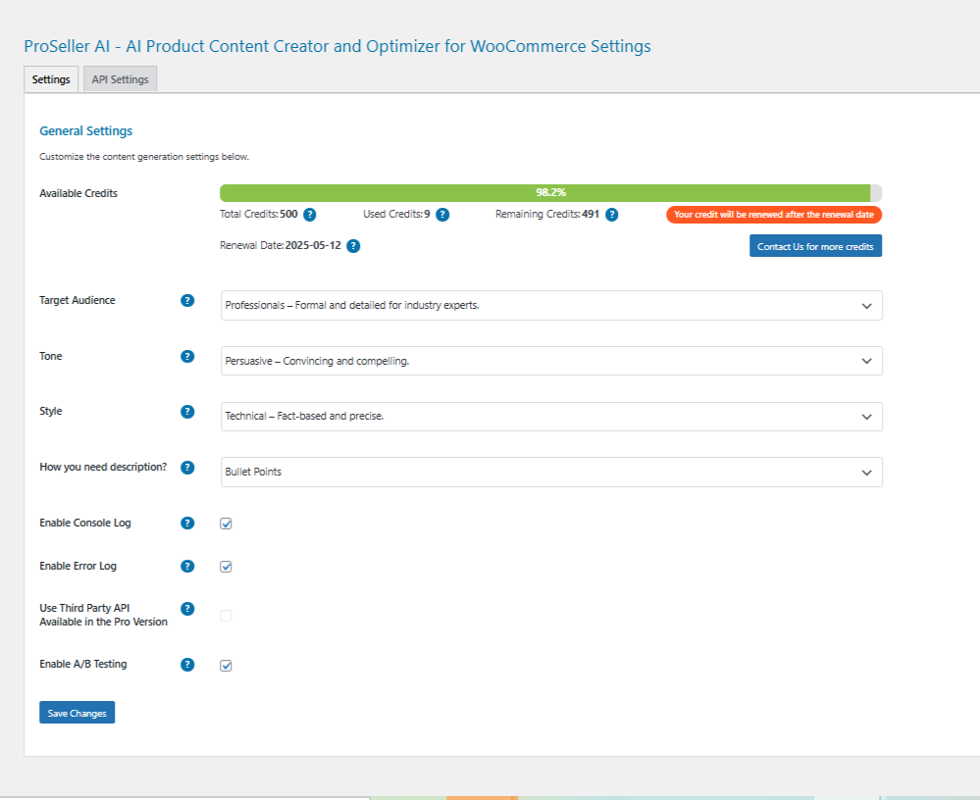Click help icon for Use Third Party API

[187, 609]
